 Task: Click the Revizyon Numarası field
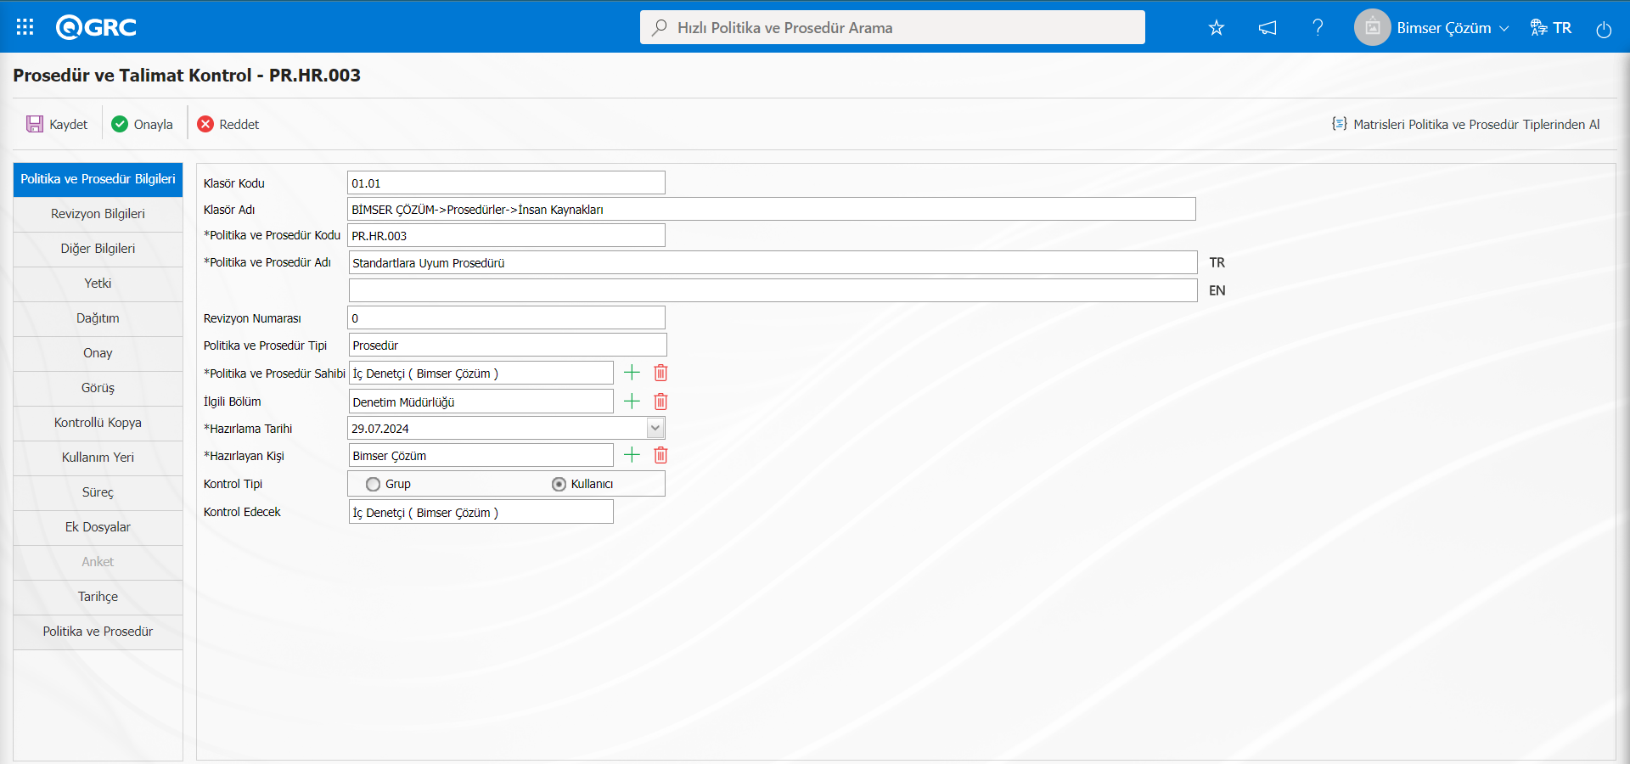pyautogui.click(x=506, y=317)
